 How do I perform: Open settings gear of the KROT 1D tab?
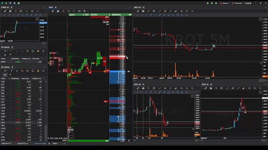(x=211, y=84)
